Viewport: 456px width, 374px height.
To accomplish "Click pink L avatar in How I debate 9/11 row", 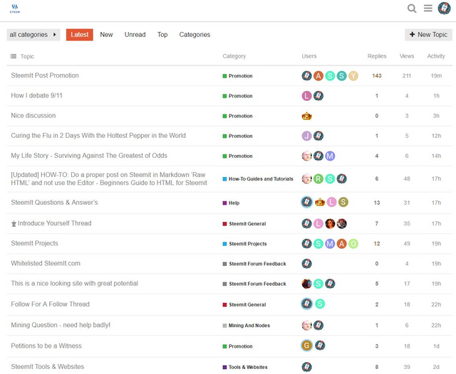I will click(x=306, y=96).
